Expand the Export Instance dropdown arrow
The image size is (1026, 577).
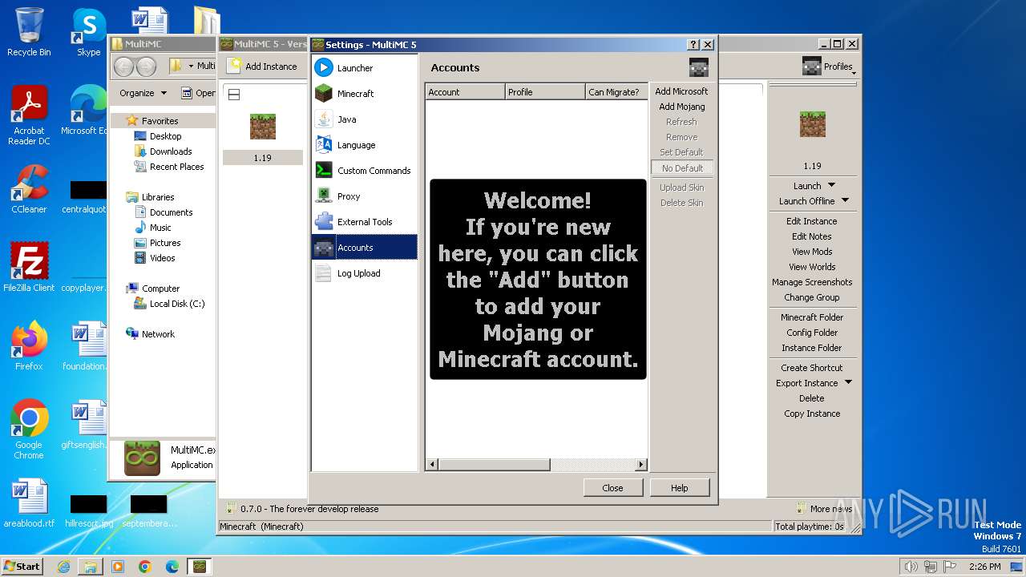848,383
